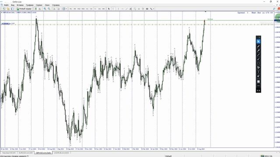Open the chart templates dropdown
Image resolution: width=280 pixels, height=157 pixels.
[64, 9]
